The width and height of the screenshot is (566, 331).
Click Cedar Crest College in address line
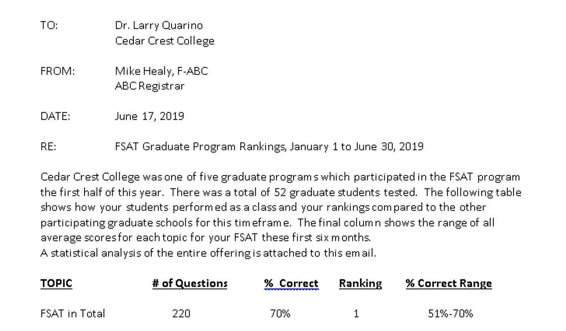pos(165,41)
